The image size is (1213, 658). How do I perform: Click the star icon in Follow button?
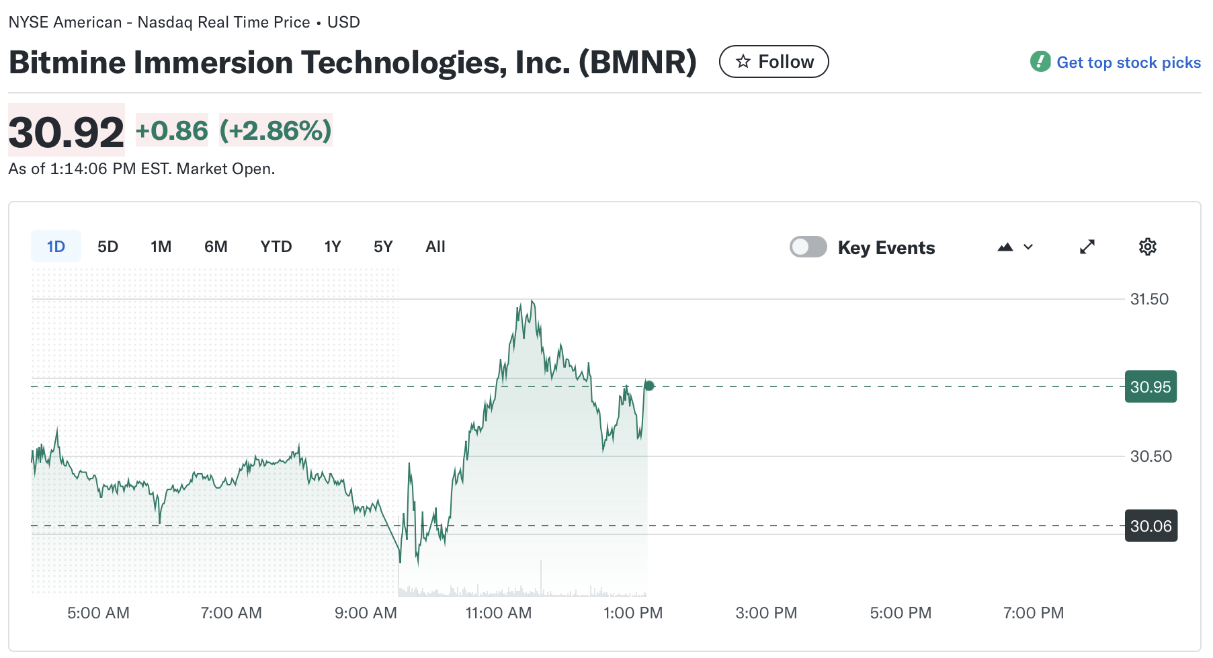tap(743, 62)
